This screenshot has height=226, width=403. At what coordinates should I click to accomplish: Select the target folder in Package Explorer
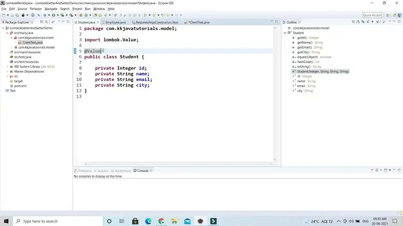tap(18, 81)
